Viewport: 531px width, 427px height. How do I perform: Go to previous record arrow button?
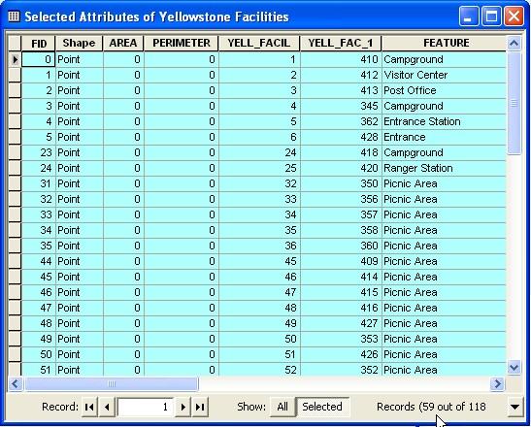click(x=107, y=407)
